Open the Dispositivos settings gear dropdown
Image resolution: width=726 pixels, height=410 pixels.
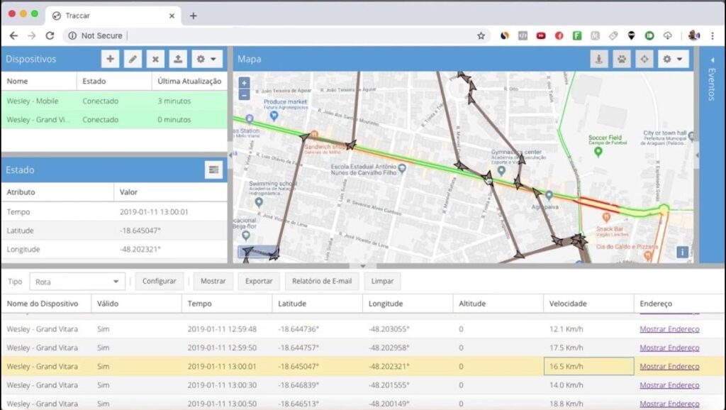pyautogui.click(x=207, y=59)
